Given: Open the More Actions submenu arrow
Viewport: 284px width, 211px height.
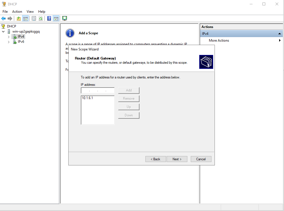Looking at the screenshot, I should point(280,41).
